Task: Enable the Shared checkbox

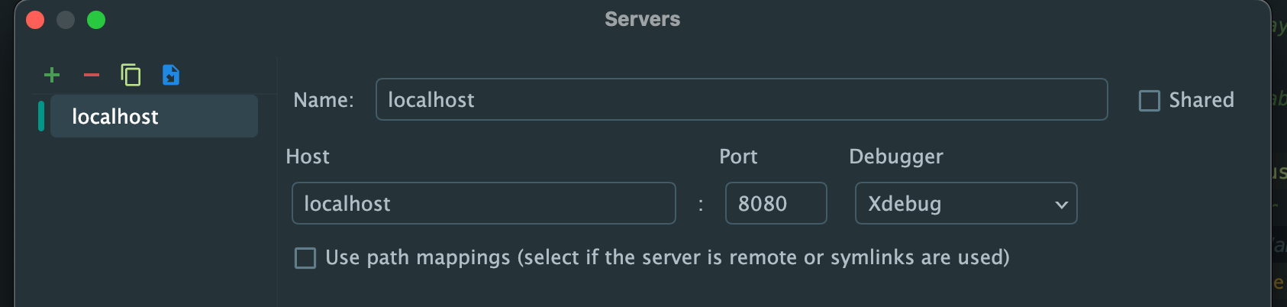Action: (x=1149, y=100)
